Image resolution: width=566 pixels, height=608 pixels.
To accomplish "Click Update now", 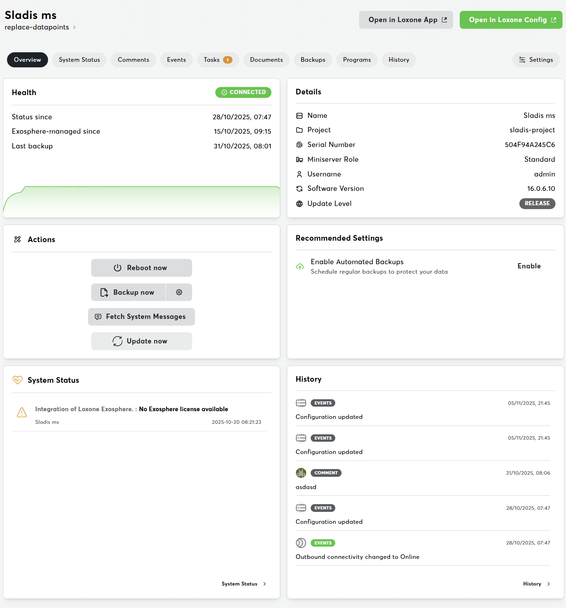I will pyautogui.click(x=142, y=341).
